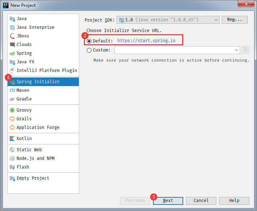The width and height of the screenshot is (257, 211).
Task: Select the Default service URL radio button
Action: click(89, 41)
